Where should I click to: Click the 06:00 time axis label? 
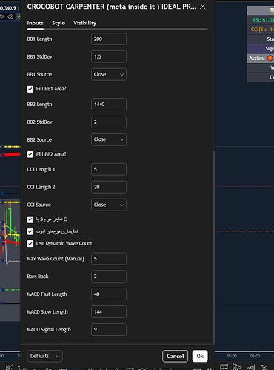click(x=255, y=356)
